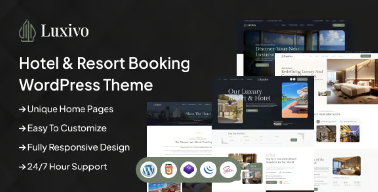Click the WordPress icon in the badge bar
378x192 pixels.
pos(149,170)
